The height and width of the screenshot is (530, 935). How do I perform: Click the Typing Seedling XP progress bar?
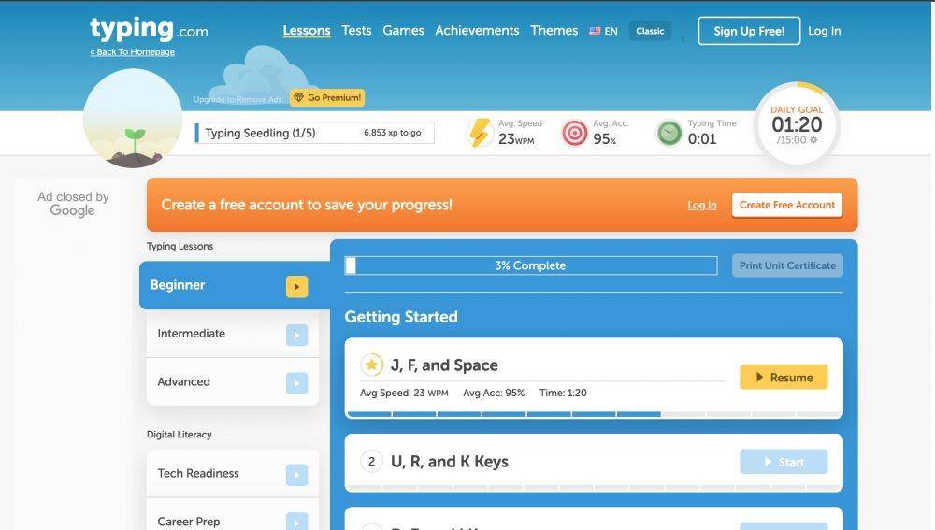314,133
